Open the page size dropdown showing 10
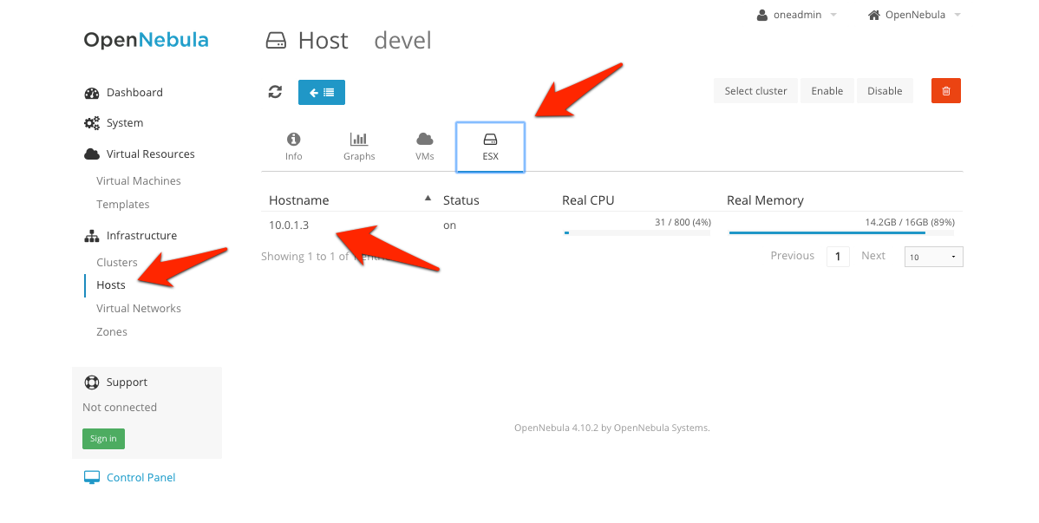The image size is (1039, 523). (x=933, y=257)
